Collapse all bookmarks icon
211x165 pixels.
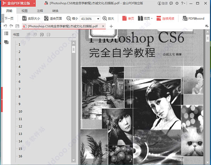[35, 34]
